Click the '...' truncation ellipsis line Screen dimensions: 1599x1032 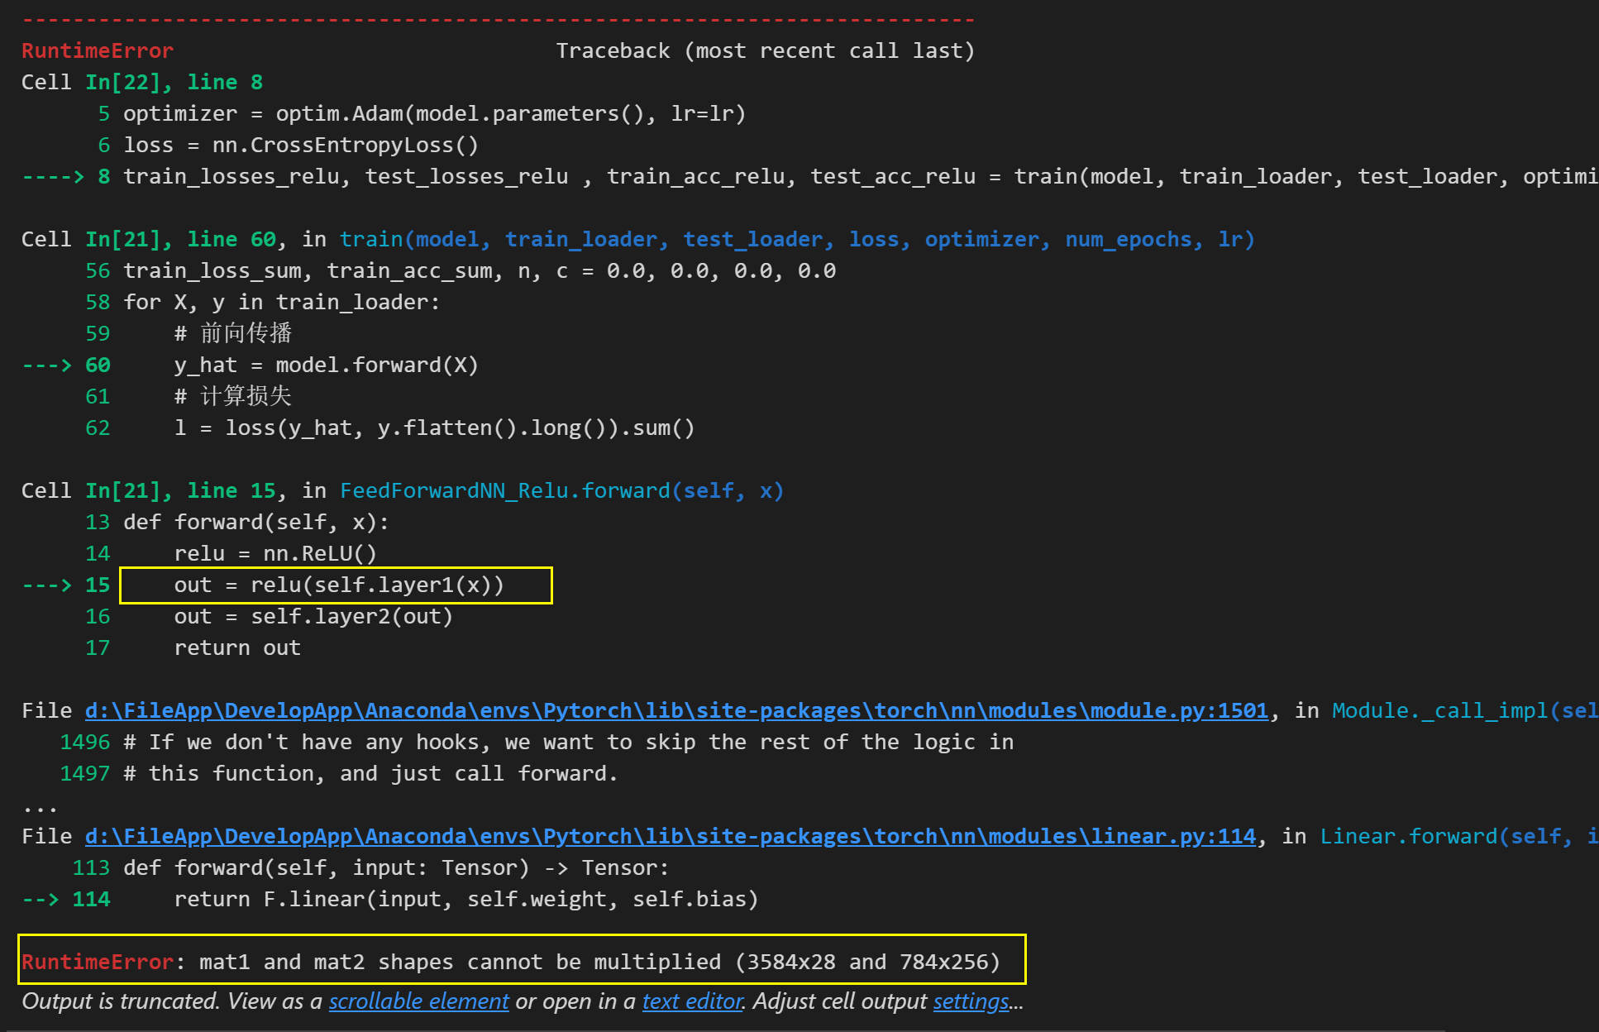click(x=40, y=808)
